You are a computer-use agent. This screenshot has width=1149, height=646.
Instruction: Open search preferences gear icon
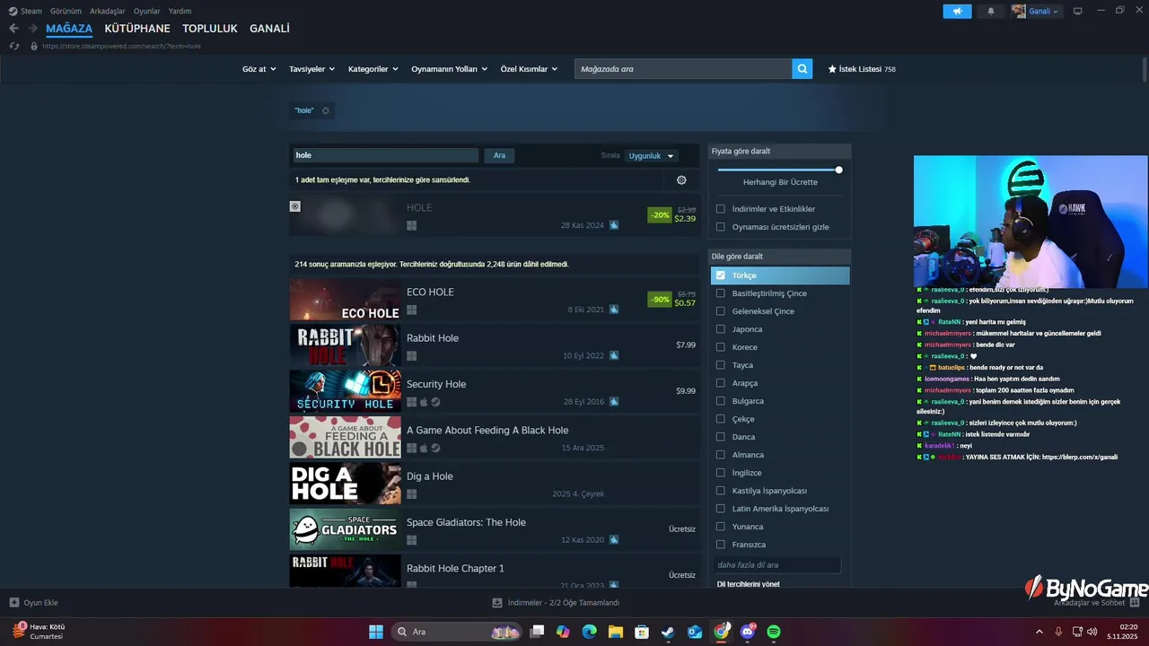681,179
